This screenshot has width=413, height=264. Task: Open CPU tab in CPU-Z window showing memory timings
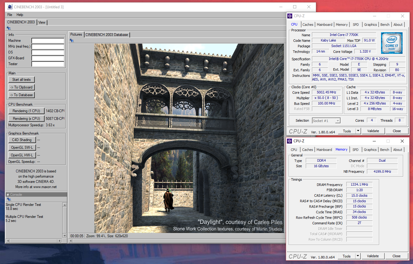click(x=294, y=150)
